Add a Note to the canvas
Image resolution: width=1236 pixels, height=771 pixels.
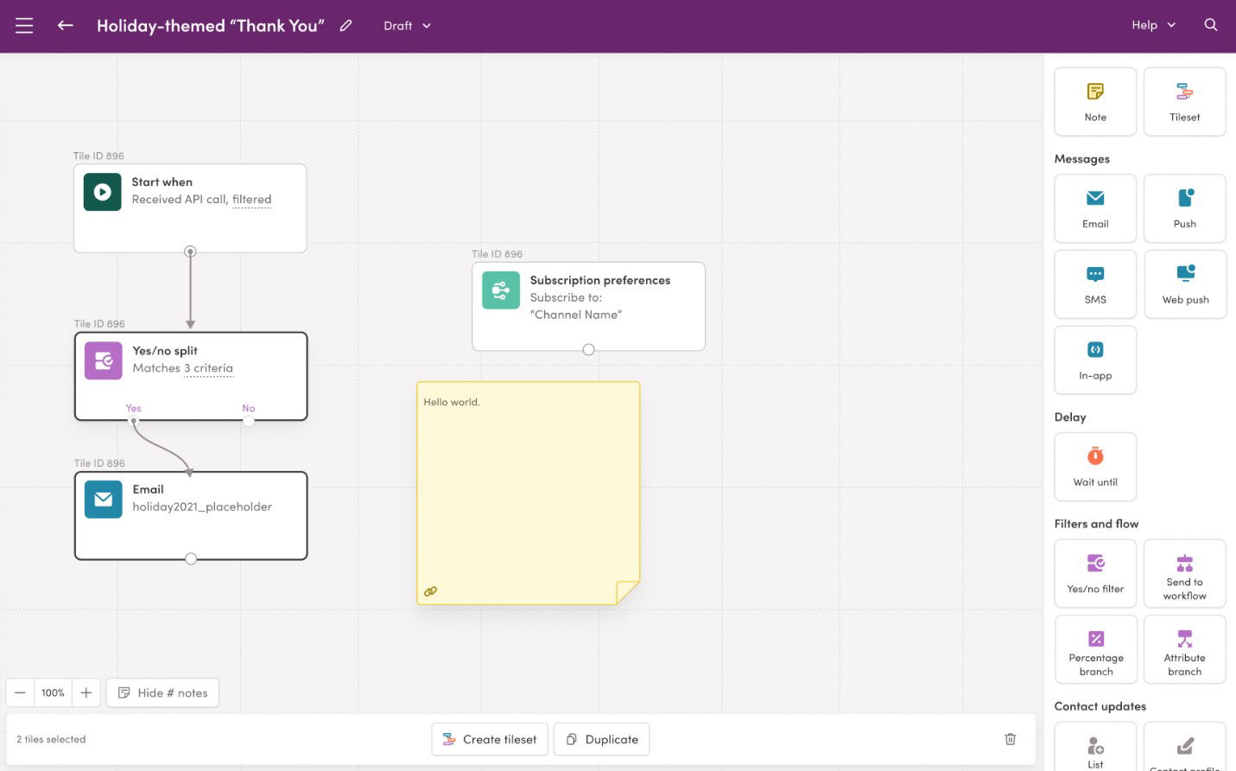click(1094, 101)
